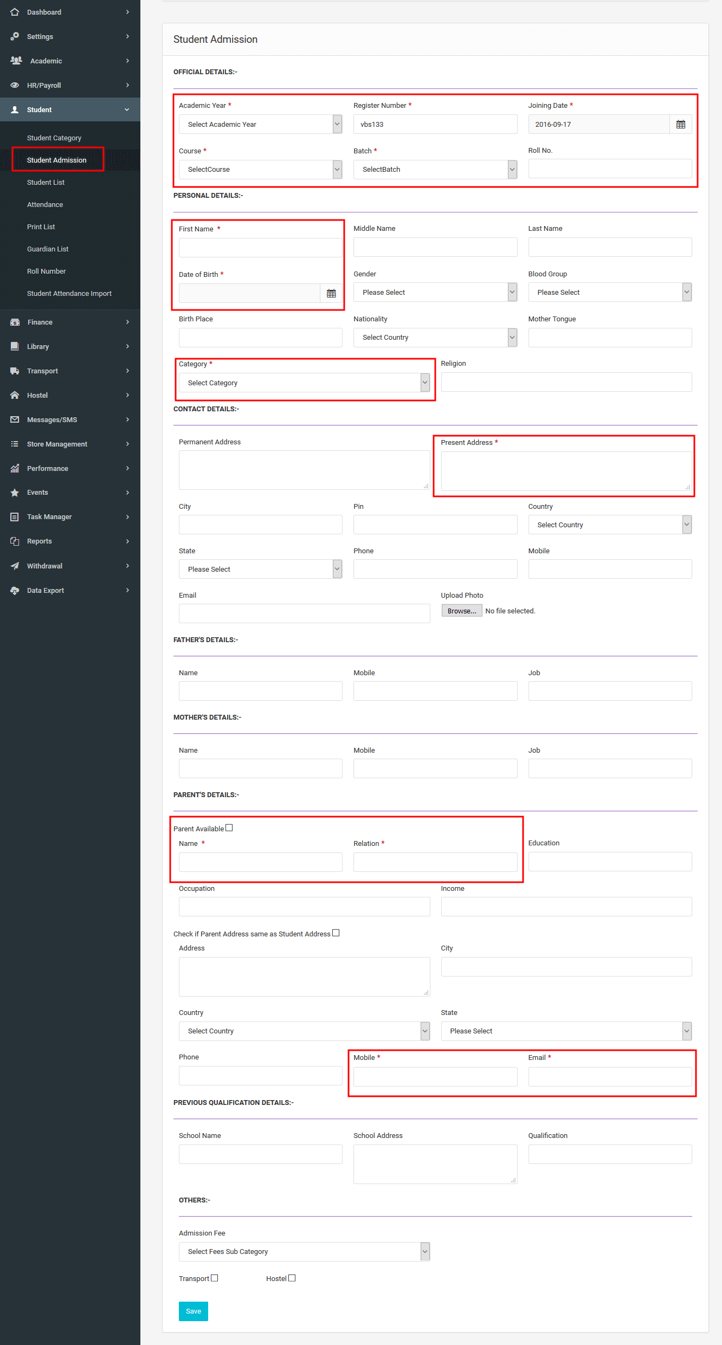Click the Dashboard home icon in the sidebar
722x1345 pixels.
(x=15, y=12)
